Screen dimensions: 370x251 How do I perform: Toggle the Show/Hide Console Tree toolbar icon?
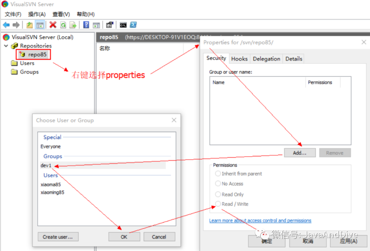pos(40,25)
